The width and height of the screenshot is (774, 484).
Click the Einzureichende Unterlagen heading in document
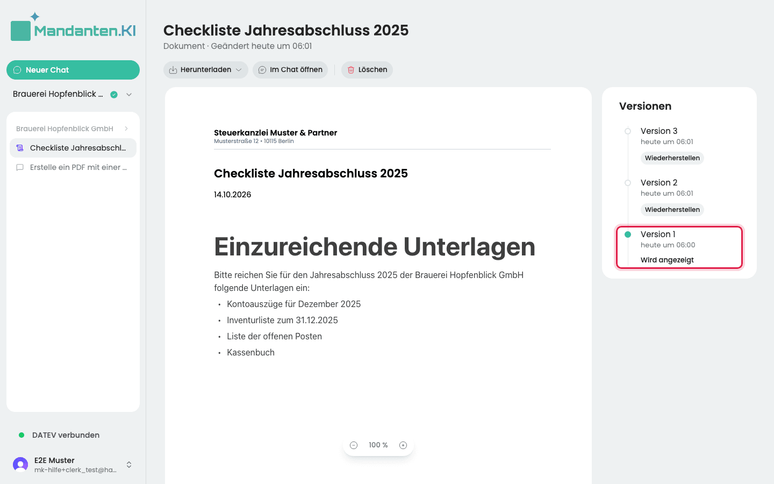pos(375,247)
